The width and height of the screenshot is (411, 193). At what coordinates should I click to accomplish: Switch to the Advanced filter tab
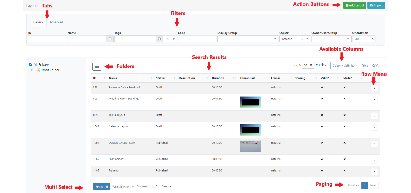click(x=56, y=22)
